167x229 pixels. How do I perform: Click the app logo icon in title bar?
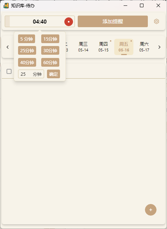(6, 5)
